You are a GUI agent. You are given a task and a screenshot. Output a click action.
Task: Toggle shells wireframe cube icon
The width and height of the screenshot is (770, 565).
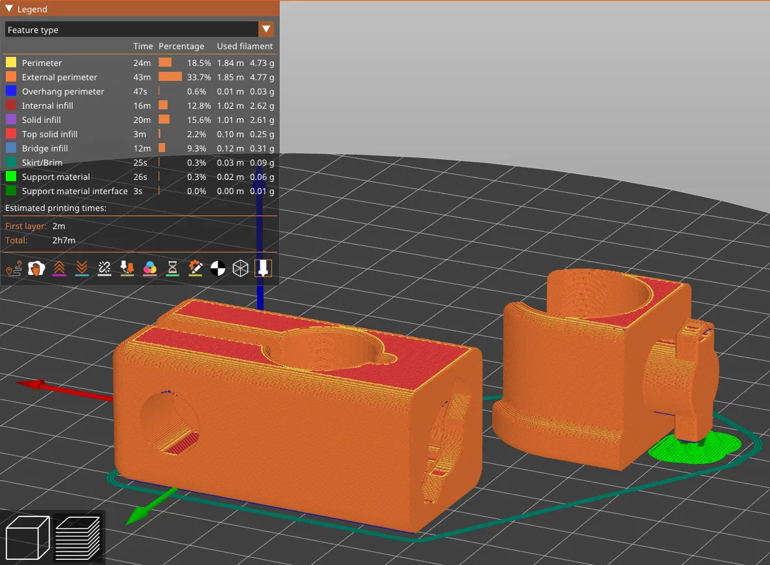(x=240, y=269)
